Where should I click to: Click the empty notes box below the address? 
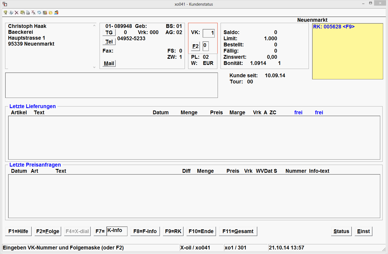click(111, 85)
